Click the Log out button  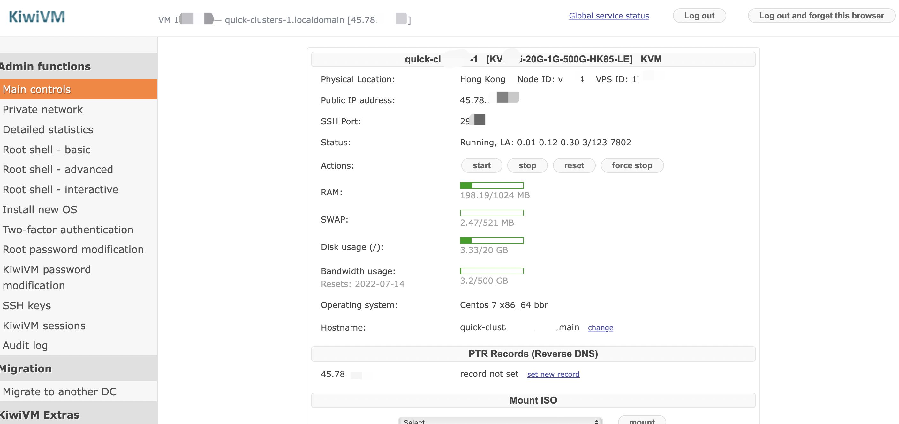tap(699, 16)
